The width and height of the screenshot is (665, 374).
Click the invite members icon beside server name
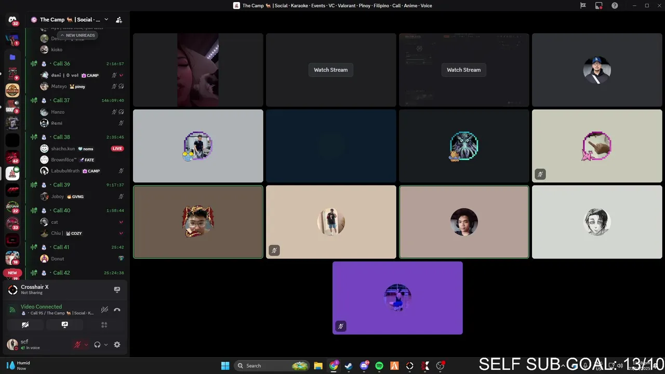click(119, 20)
